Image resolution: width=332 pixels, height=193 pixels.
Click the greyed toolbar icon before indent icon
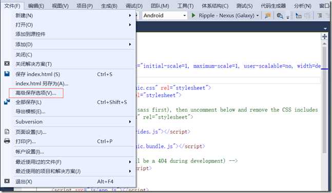click(307, 16)
